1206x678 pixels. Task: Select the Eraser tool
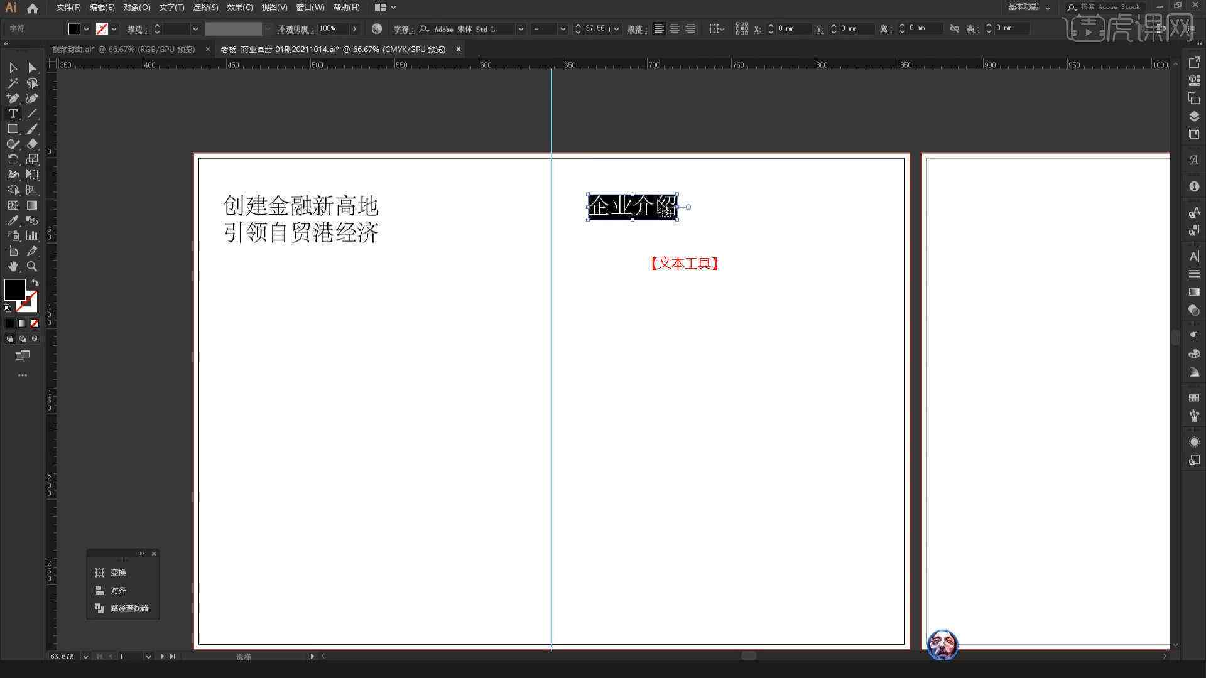click(x=32, y=144)
